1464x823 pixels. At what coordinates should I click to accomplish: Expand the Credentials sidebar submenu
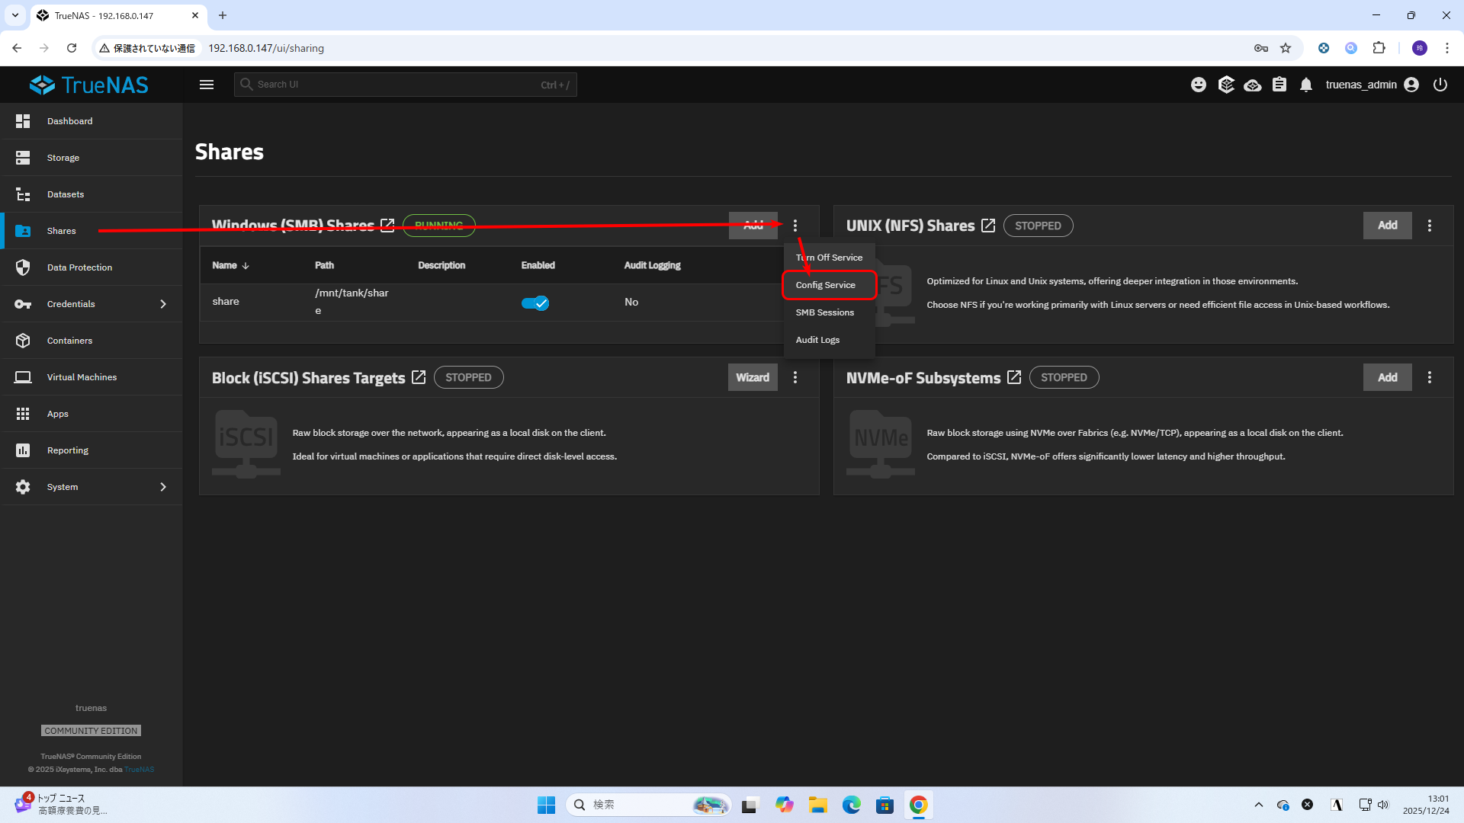point(163,304)
